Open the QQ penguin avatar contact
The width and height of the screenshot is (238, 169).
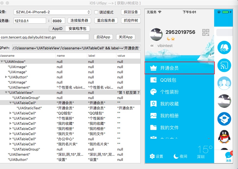[x=224, y=136]
